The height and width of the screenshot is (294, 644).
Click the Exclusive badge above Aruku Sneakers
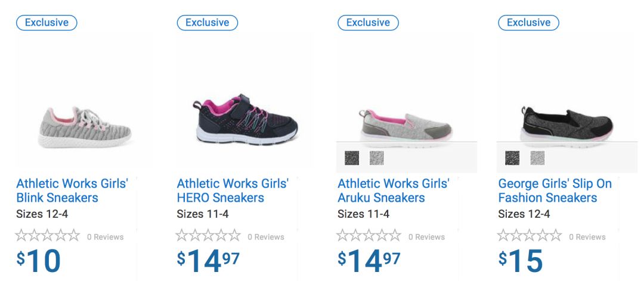click(368, 23)
